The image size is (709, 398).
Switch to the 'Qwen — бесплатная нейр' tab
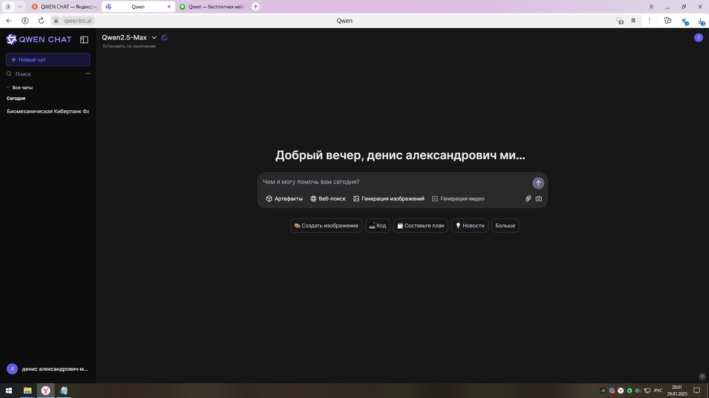pos(212,6)
